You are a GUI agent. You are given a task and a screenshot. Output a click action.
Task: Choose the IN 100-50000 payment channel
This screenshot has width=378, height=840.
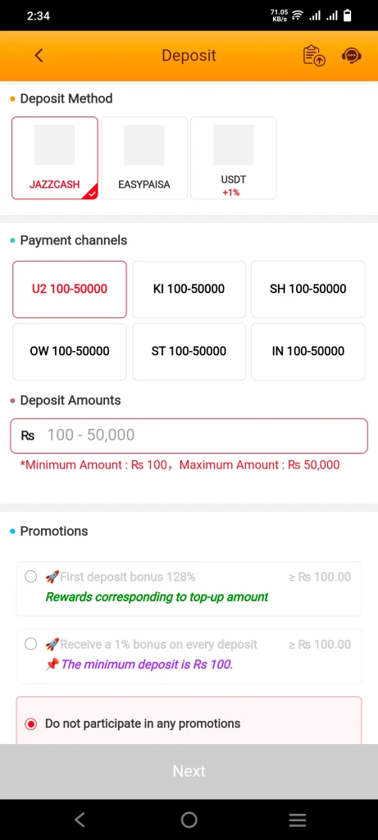click(308, 351)
